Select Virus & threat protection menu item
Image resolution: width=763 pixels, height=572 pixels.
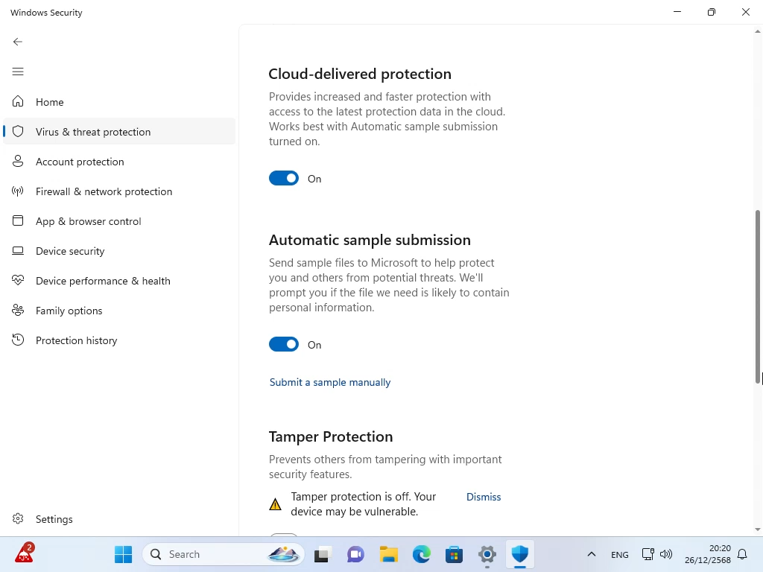93,132
